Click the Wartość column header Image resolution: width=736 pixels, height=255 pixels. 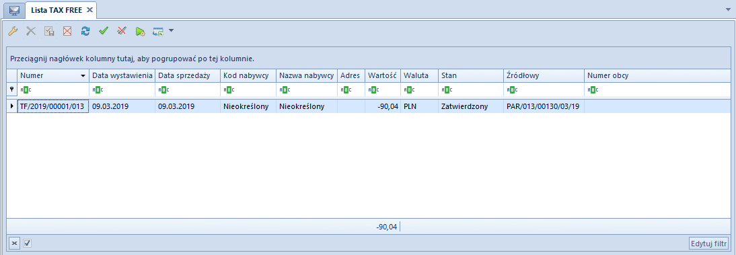(383, 75)
